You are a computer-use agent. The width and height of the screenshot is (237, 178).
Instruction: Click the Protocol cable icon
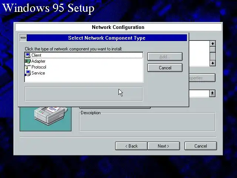28,67
